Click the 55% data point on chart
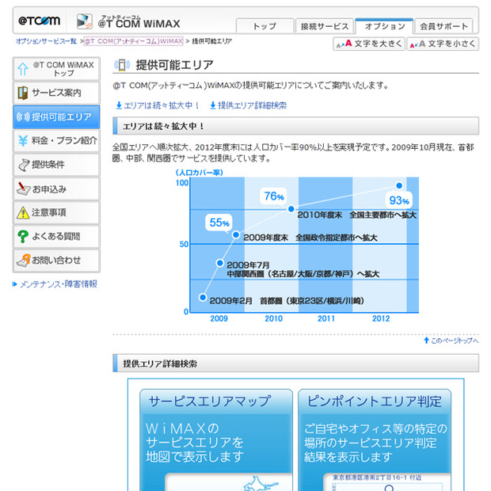The image size is (491, 491). click(236, 234)
